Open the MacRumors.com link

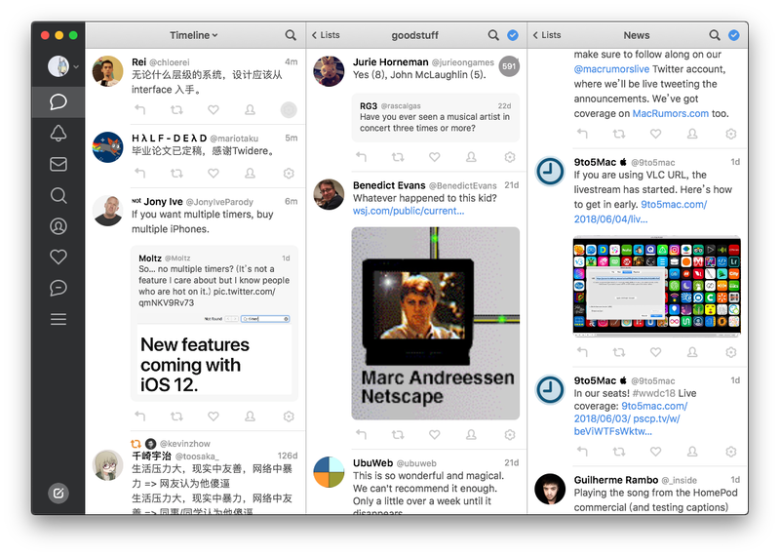(670, 113)
